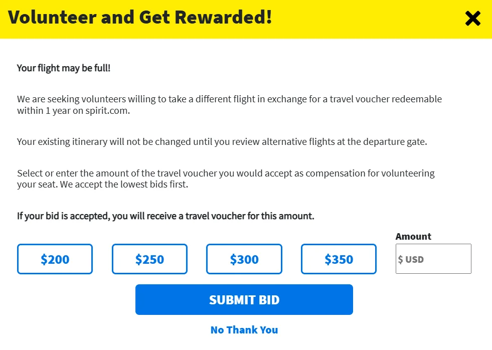Pick the $300 bid option
The image size is (492, 350).
pos(244,259)
